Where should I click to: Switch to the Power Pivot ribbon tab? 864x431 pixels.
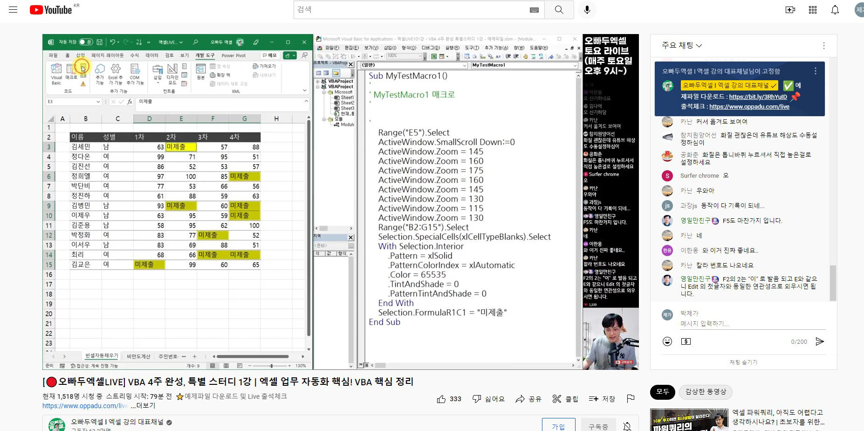pos(233,56)
